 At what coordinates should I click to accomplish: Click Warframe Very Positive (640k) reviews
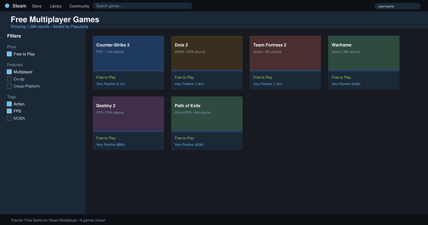[x=346, y=84]
